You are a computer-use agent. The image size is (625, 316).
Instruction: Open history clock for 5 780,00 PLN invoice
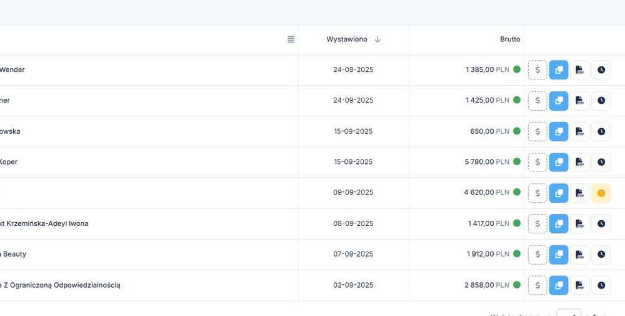click(601, 162)
